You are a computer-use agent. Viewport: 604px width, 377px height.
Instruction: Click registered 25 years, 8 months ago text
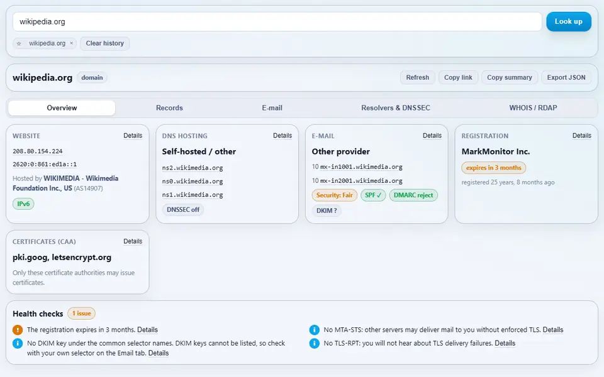[508, 182]
